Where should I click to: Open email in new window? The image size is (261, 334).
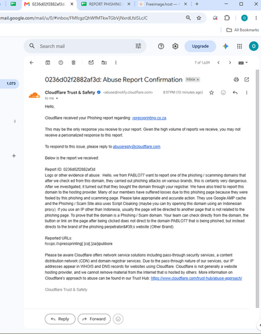(246, 79)
